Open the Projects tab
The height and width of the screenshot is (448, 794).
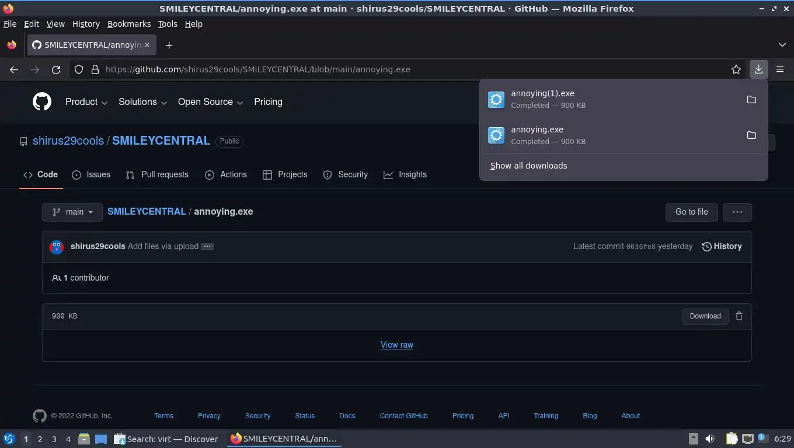(x=285, y=174)
